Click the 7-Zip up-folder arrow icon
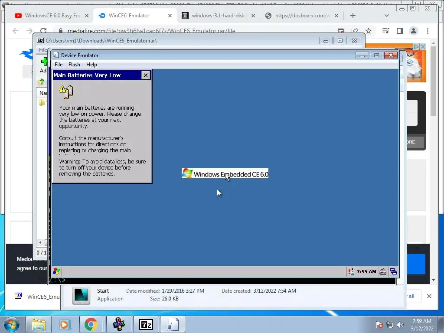The height and width of the screenshot is (333, 444). point(42,82)
